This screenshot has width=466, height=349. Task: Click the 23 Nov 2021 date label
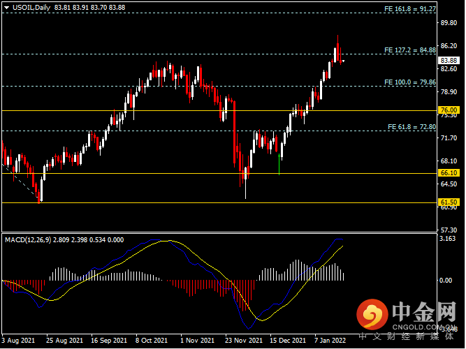(x=244, y=340)
